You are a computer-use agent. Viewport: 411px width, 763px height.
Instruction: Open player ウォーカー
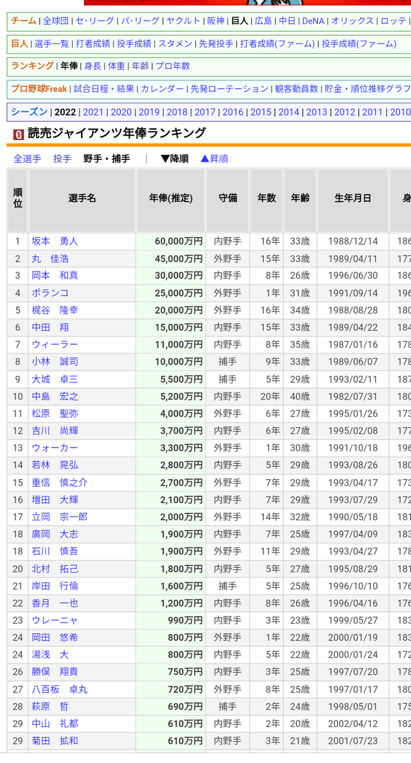pyautogui.click(x=55, y=448)
